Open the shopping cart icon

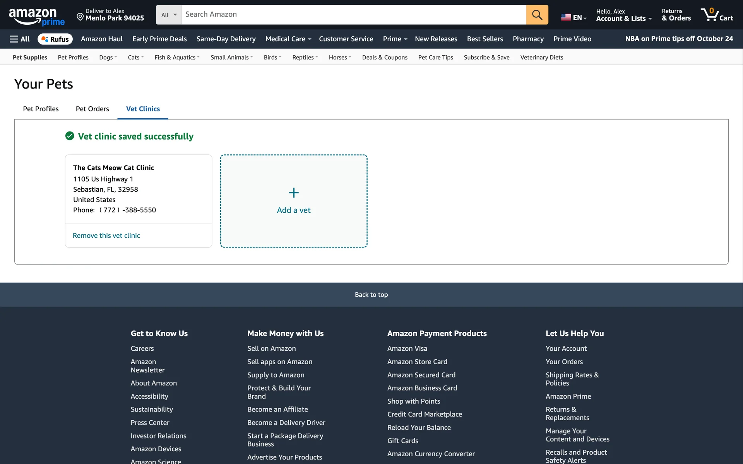click(716, 15)
